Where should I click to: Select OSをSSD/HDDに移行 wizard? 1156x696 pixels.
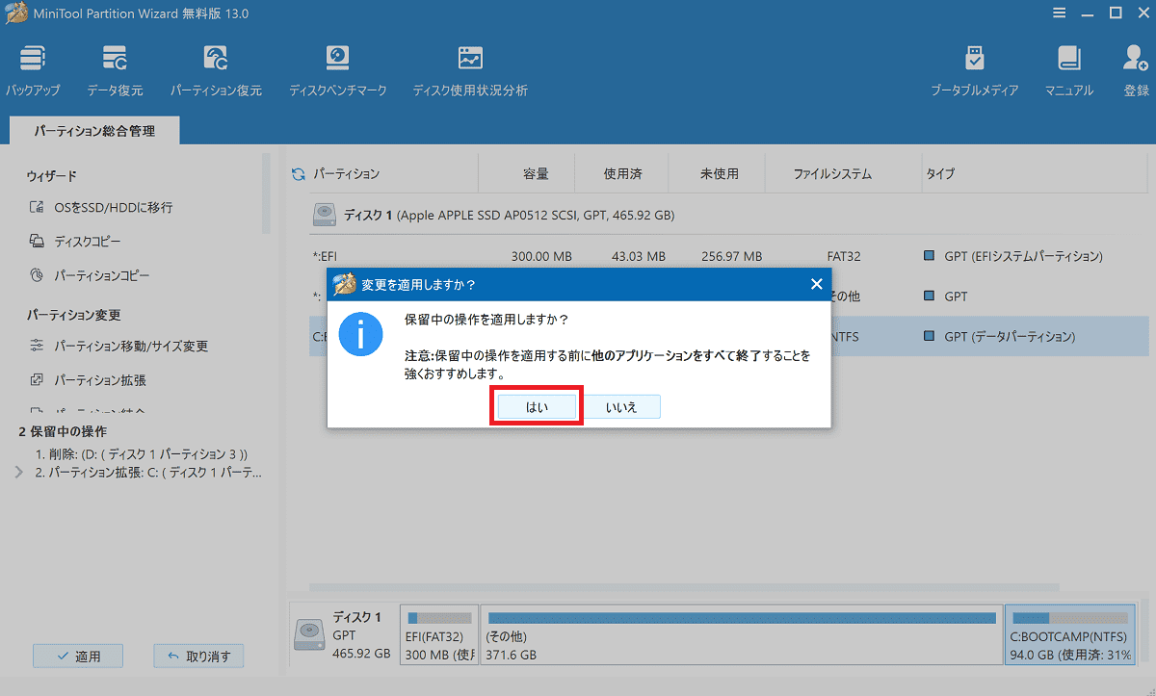coord(101,207)
